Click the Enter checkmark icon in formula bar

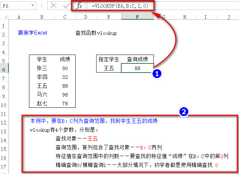click(x=66, y=6)
